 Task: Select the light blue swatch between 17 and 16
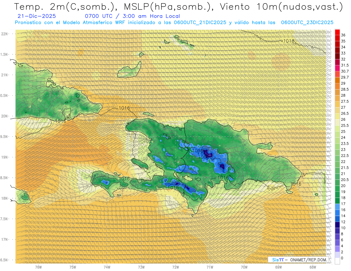point(337,207)
